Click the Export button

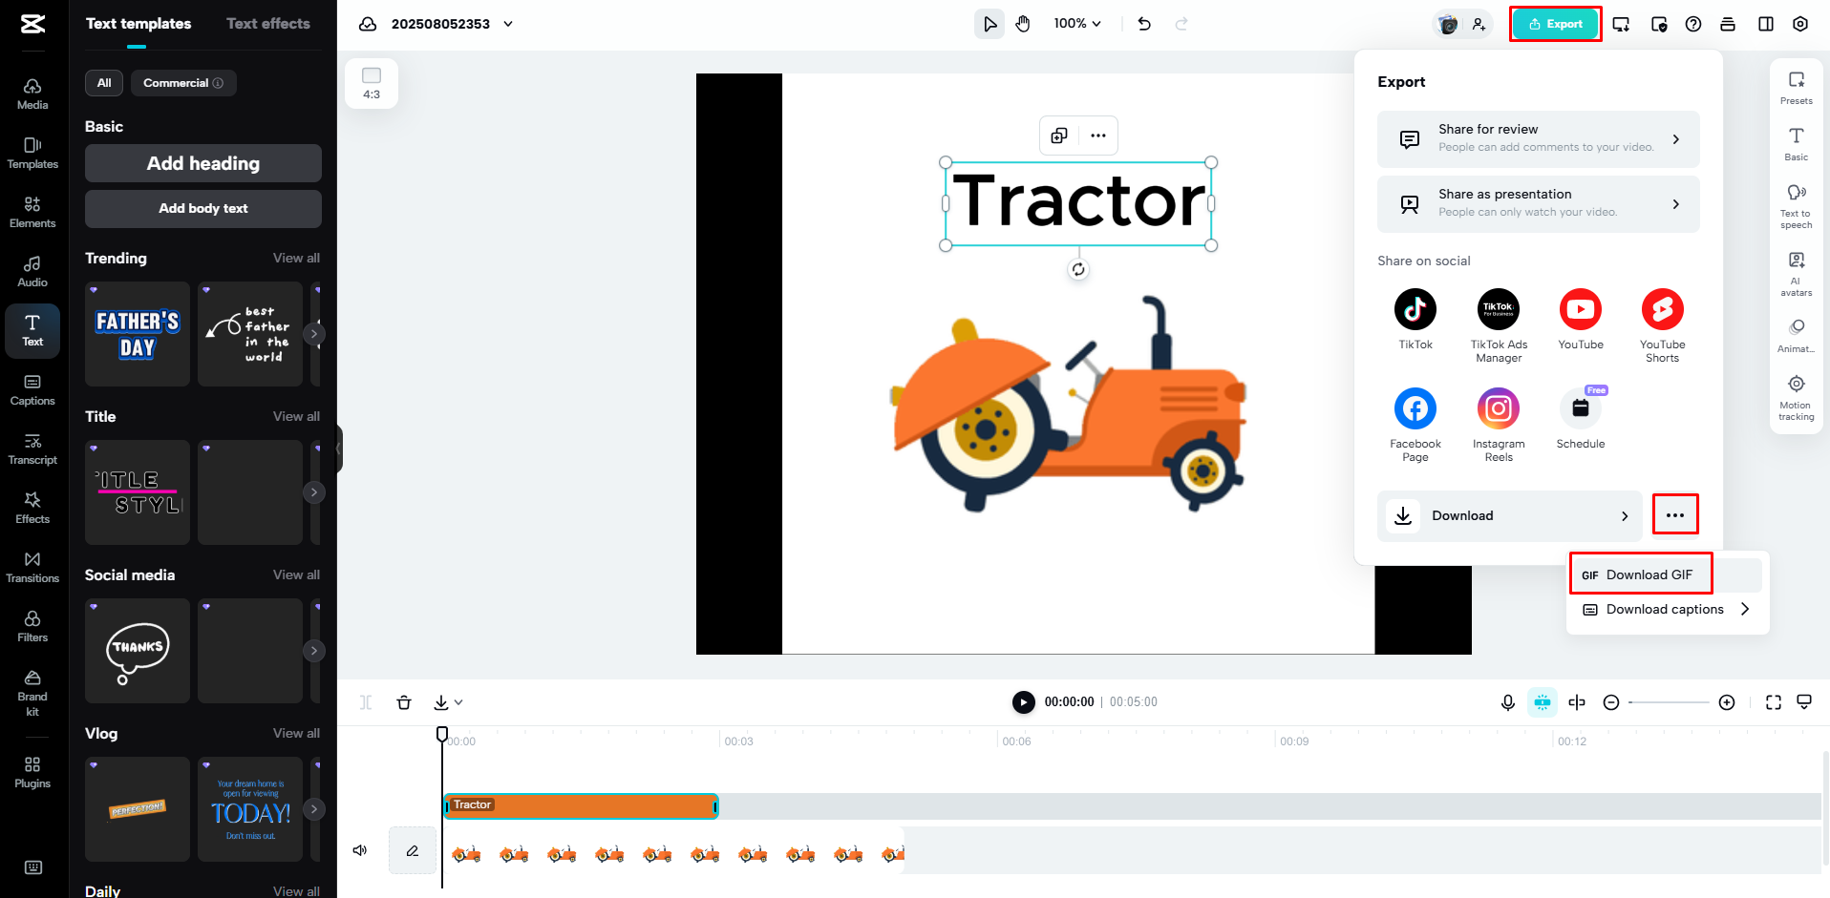click(1555, 23)
